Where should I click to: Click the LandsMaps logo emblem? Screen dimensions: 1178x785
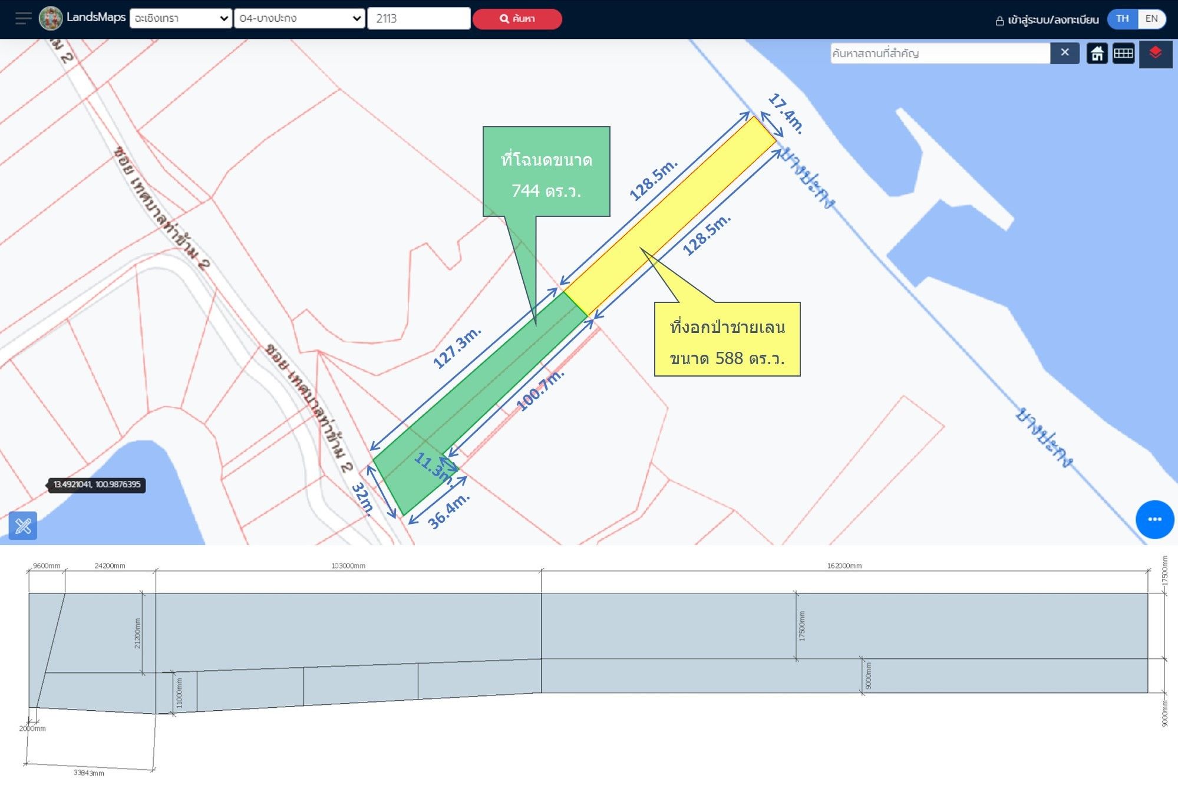tap(51, 18)
